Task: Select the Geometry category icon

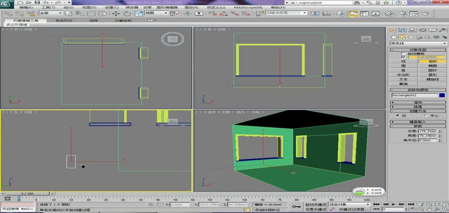Action: point(394,37)
